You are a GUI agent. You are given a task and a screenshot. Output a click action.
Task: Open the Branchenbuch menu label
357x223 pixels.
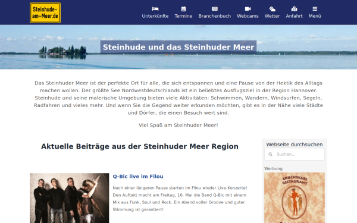coord(214,16)
